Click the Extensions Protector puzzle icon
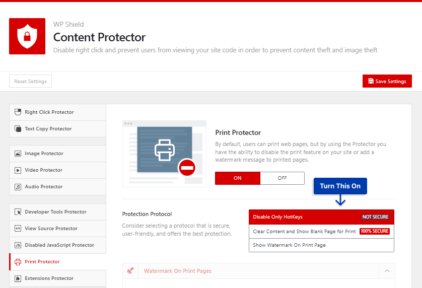 coord(18,278)
